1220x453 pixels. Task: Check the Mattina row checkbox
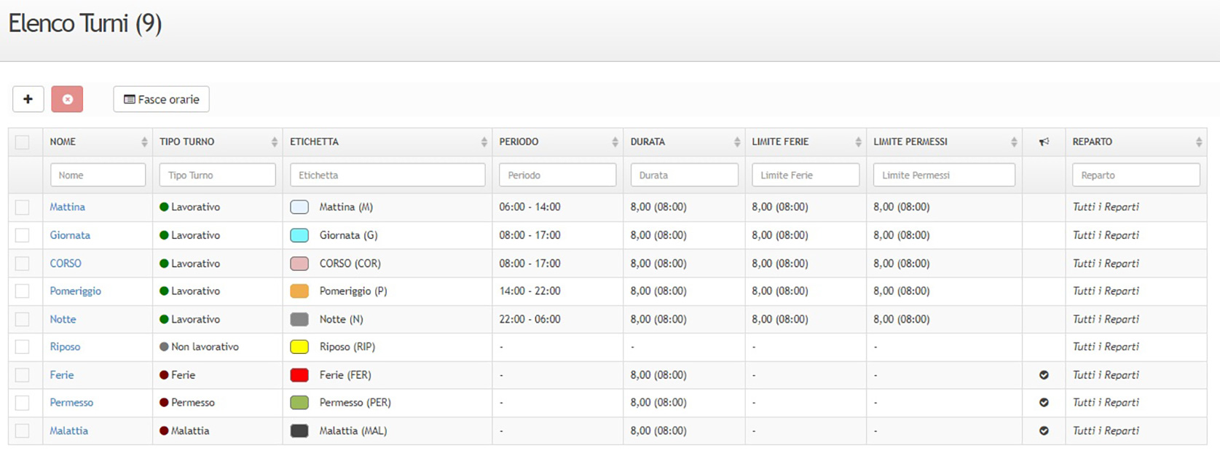coord(23,208)
